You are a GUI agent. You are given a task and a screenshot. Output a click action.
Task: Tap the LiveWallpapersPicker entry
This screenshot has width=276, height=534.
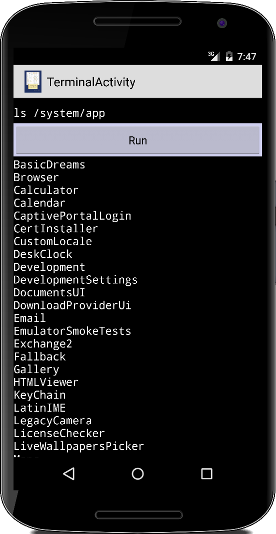click(79, 446)
